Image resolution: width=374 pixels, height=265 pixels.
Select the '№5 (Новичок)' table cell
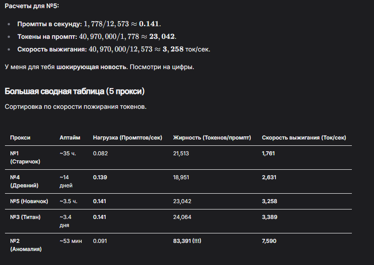29,201
